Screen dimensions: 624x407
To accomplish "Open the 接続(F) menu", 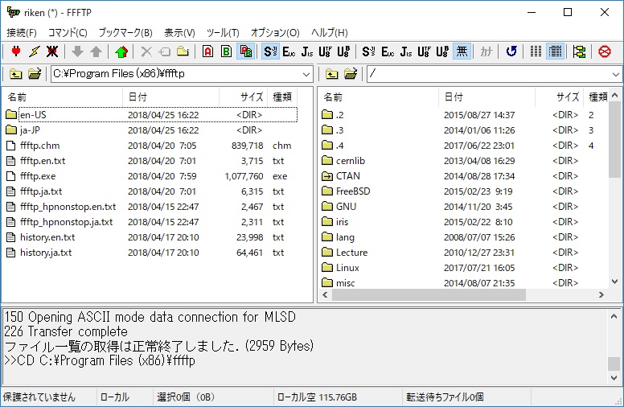I will (x=22, y=32).
